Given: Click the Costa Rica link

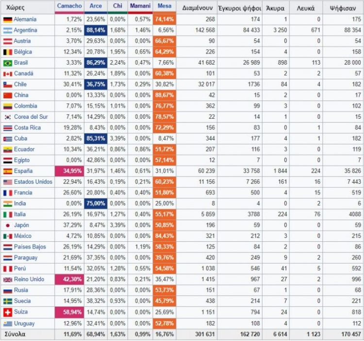Looking at the screenshot, I should pyautogui.click(x=27, y=128).
